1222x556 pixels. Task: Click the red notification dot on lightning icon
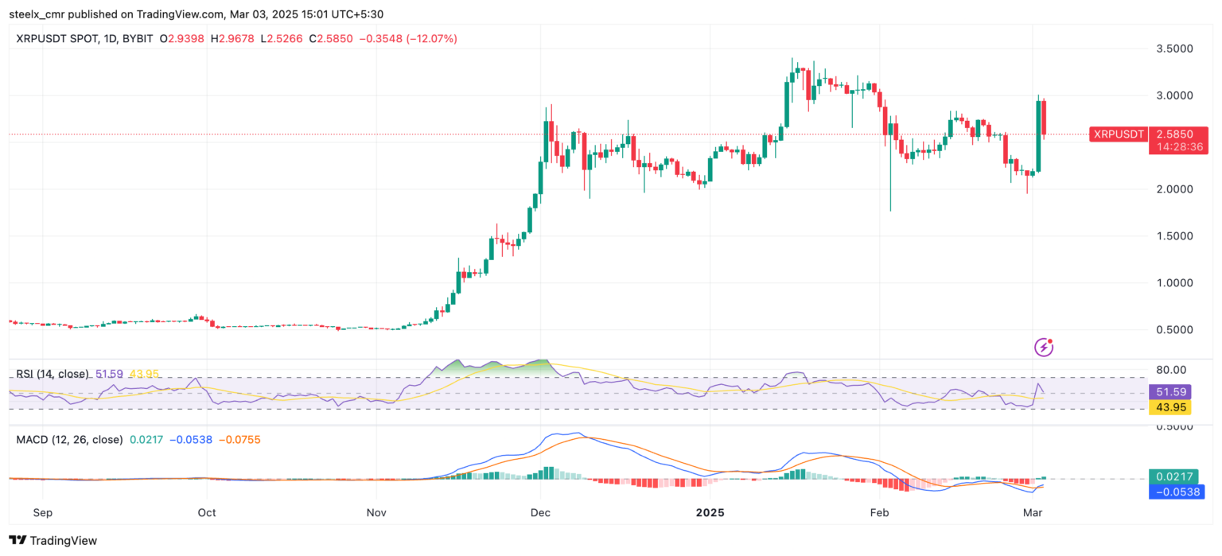[1051, 340]
